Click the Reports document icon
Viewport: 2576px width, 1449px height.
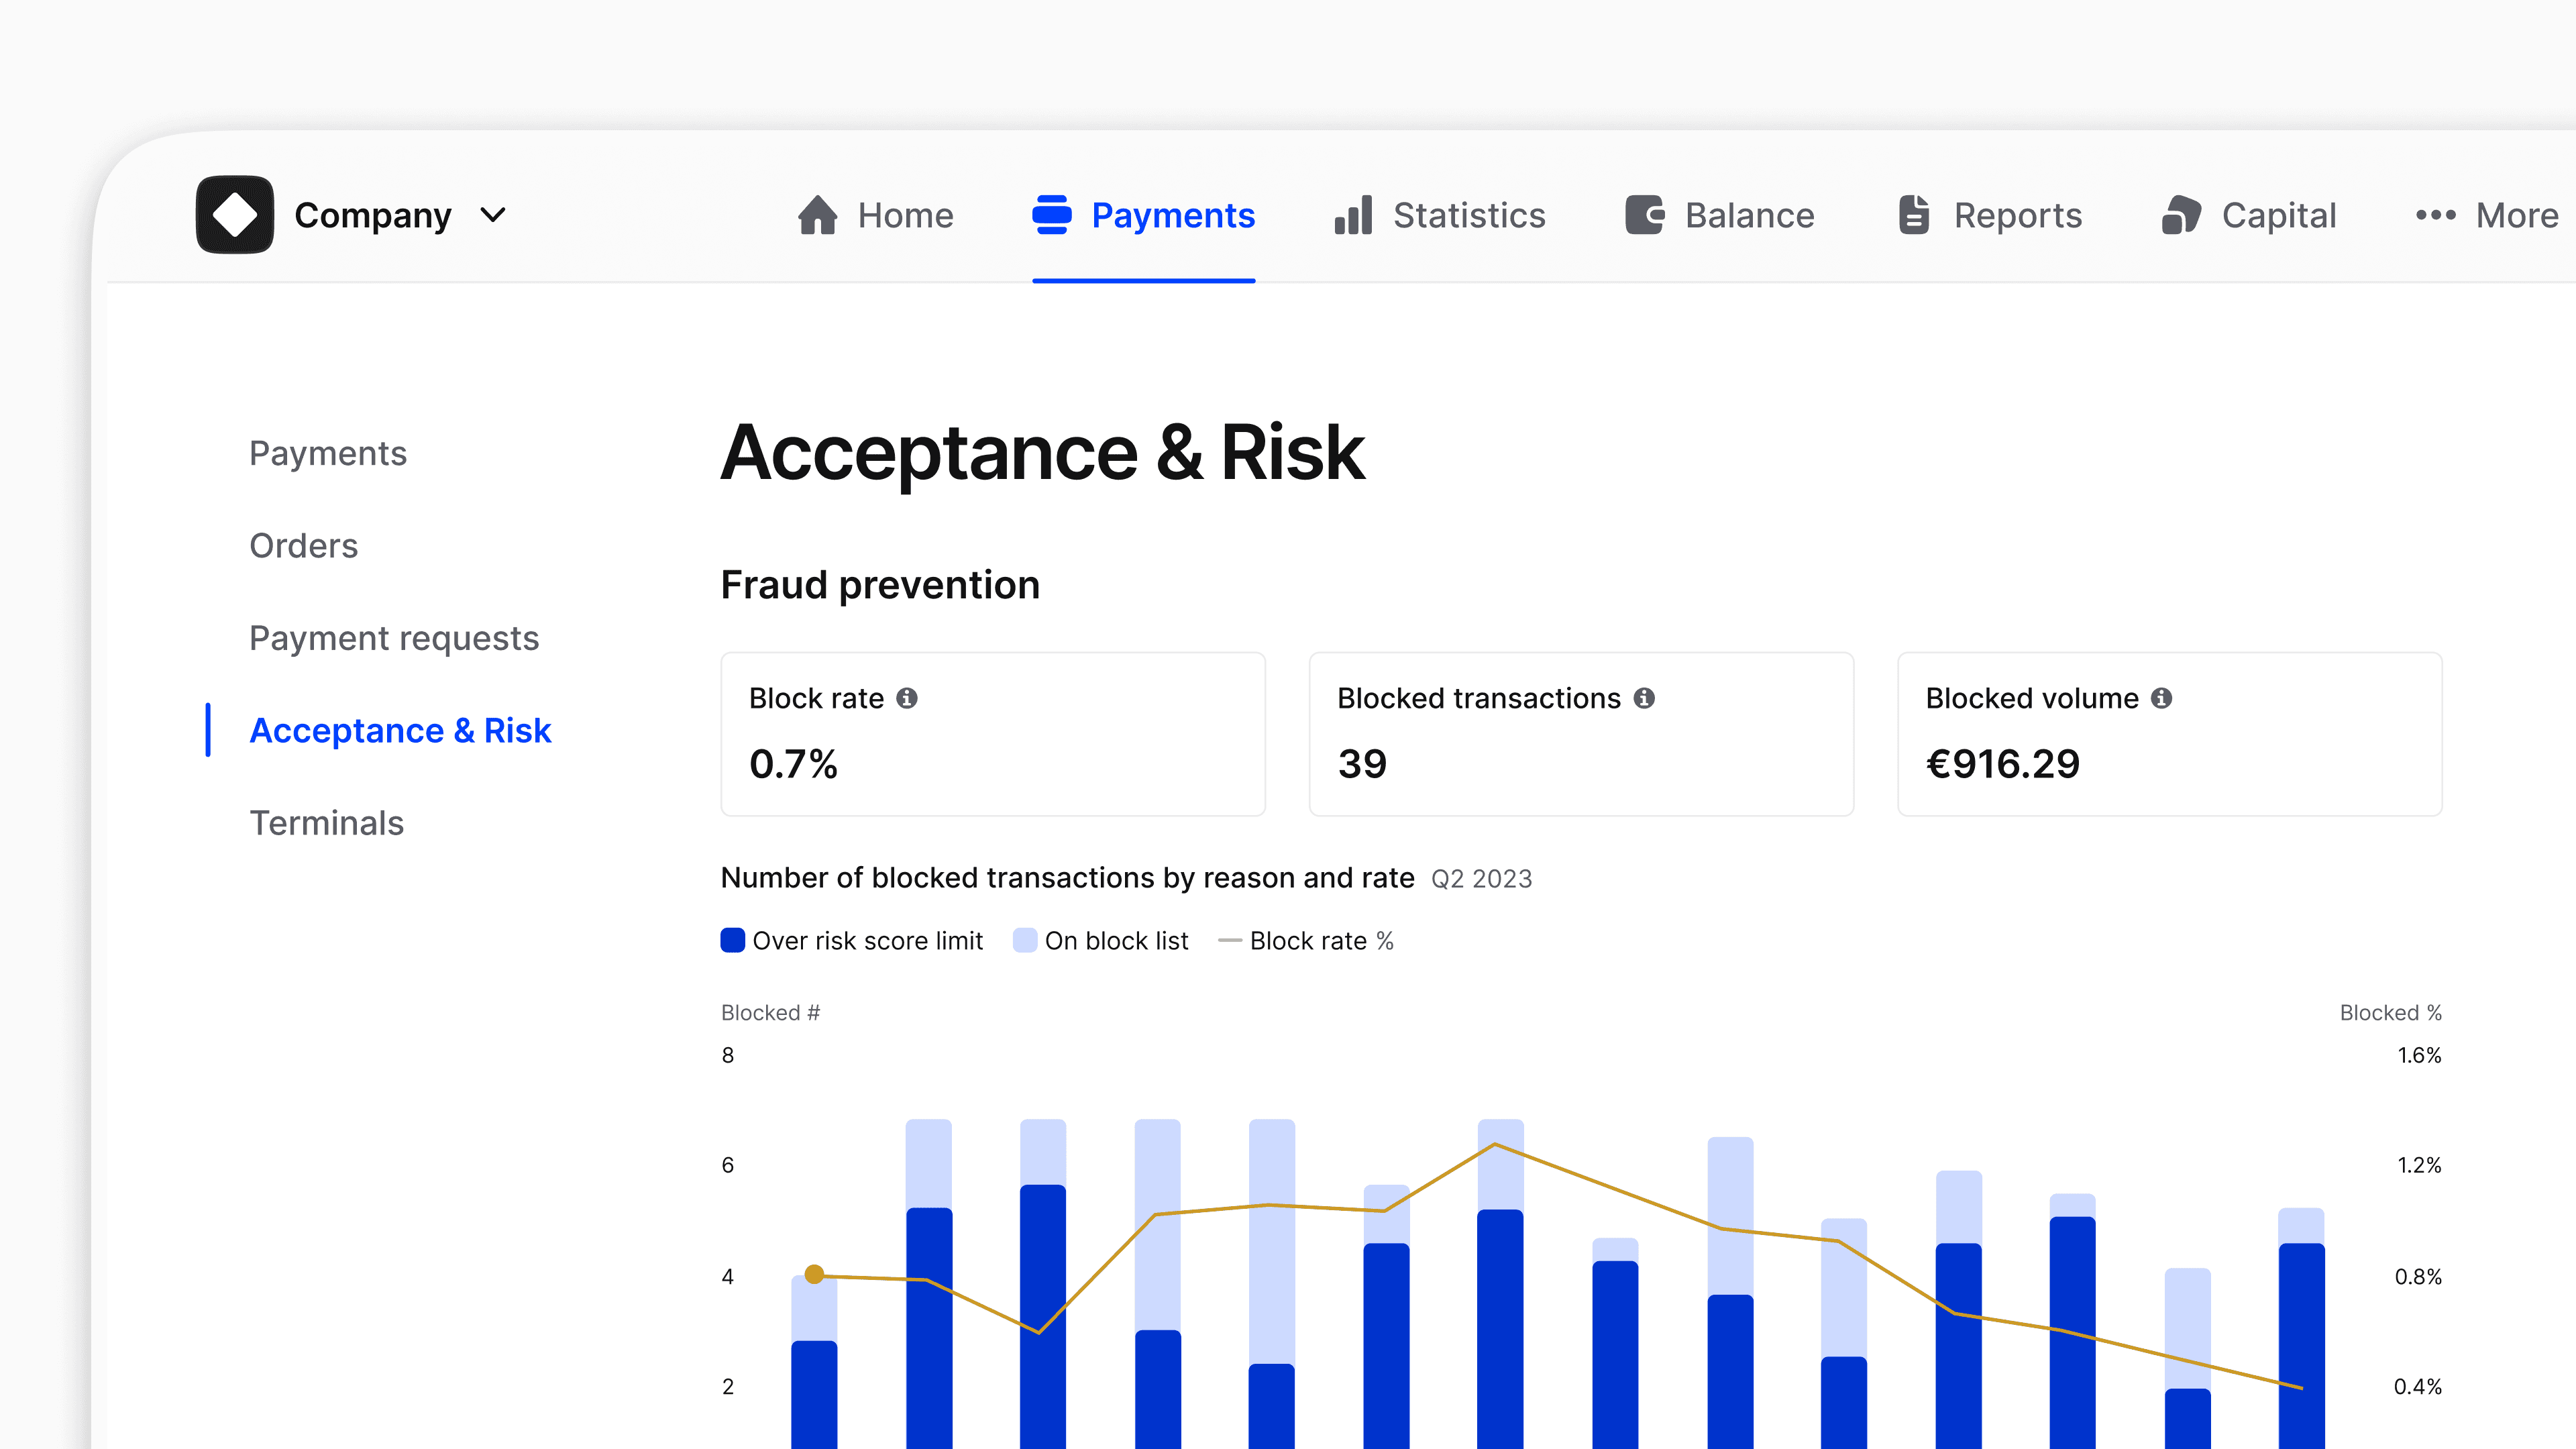[1914, 215]
